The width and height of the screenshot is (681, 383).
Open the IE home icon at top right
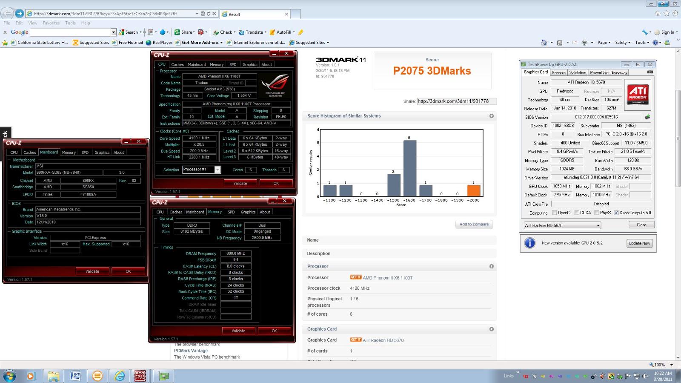[x=658, y=14]
